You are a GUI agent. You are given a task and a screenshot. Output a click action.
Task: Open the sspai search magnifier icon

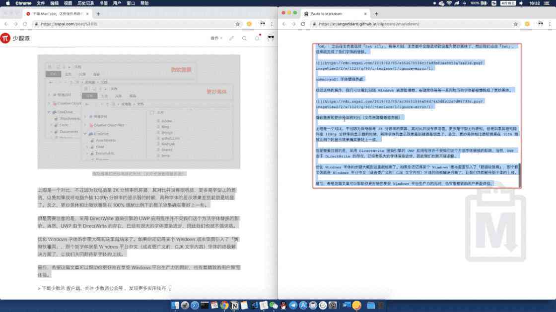[x=244, y=38]
